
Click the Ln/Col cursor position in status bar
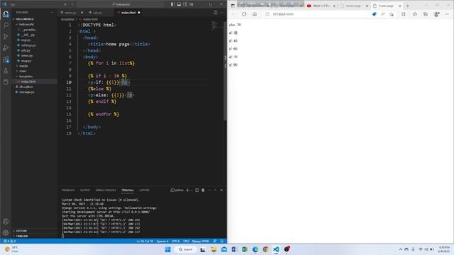[145, 241]
